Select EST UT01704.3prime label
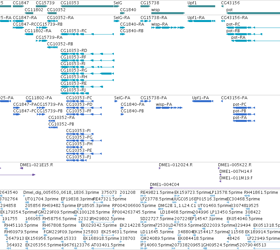This screenshot has width=280, height=250. (41, 199)
